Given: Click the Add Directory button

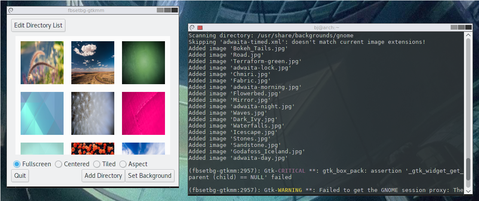Looking at the screenshot, I should tap(103, 176).
